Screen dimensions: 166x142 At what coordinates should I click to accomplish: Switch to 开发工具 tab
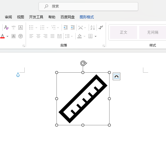[x=36, y=17]
